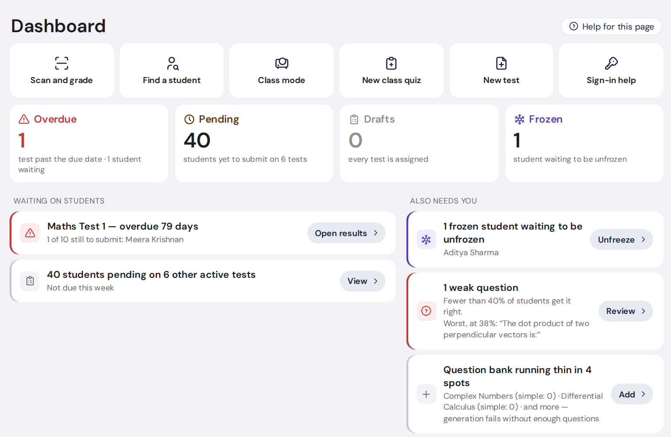Viewport: 671px width, 437px height.
Task: Open the Pending summary count 40
Action: click(197, 140)
